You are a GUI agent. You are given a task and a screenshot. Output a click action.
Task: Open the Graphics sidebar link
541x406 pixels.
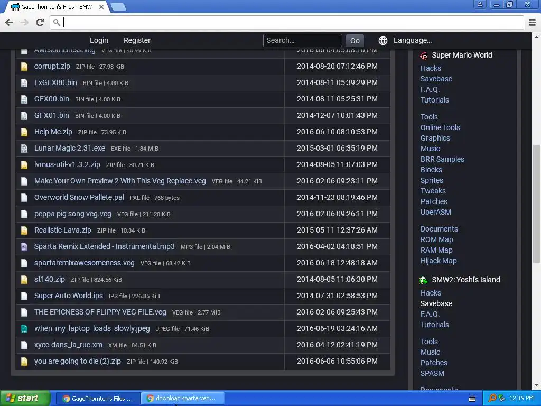(x=435, y=138)
